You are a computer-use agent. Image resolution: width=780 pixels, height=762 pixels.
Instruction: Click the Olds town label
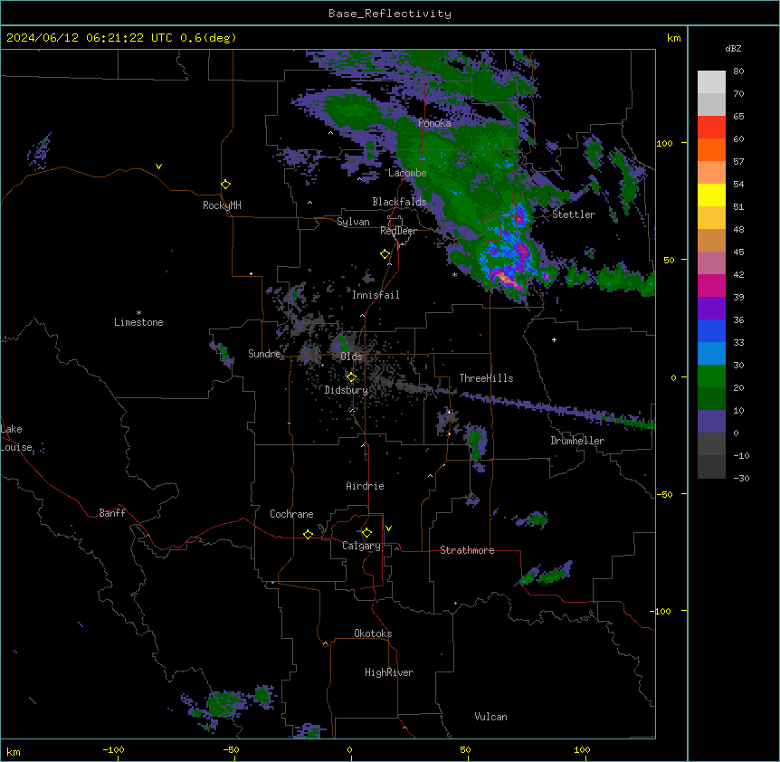coord(351,357)
